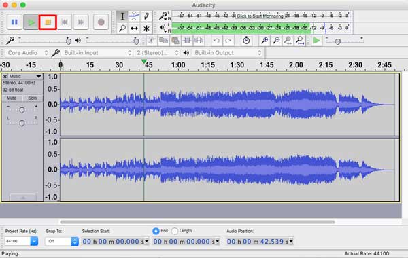Skip to start of track
The image size is (408, 258).
point(65,22)
